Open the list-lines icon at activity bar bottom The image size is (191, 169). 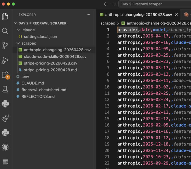(x=5, y=162)
